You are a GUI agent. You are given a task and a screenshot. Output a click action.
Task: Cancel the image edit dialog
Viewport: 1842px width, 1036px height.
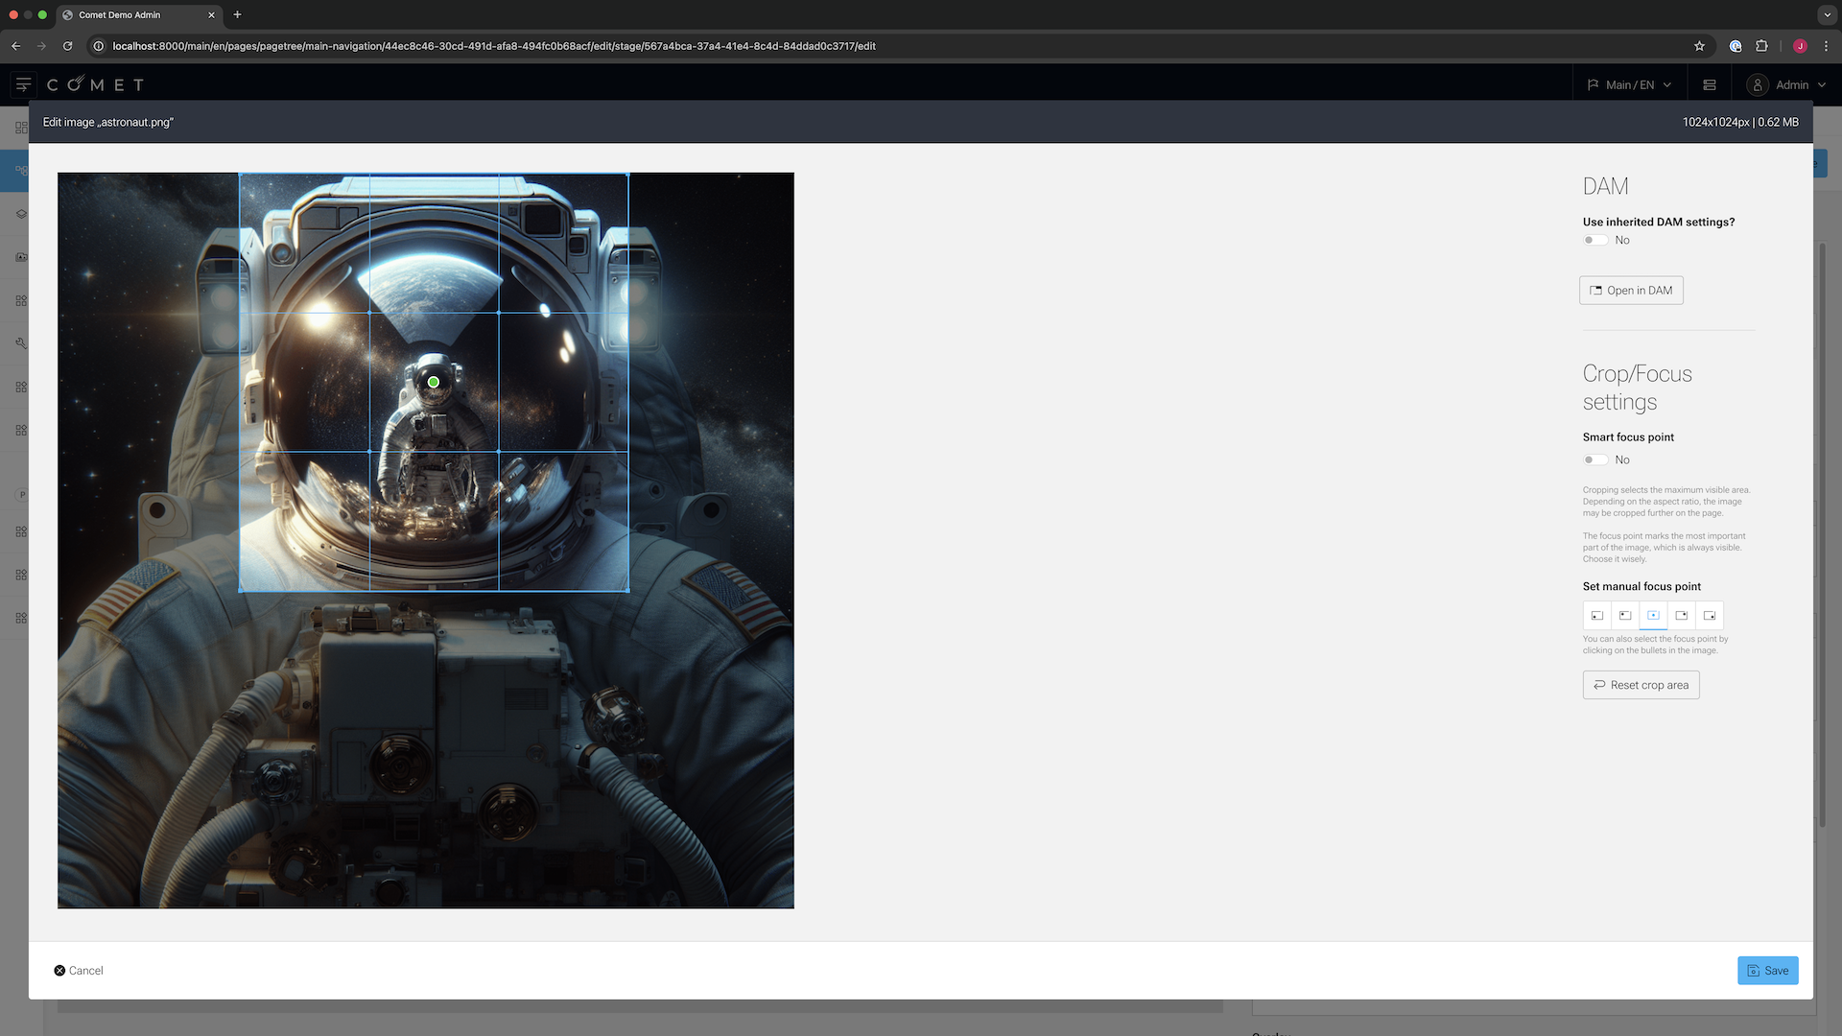click(x=79, y=971)
